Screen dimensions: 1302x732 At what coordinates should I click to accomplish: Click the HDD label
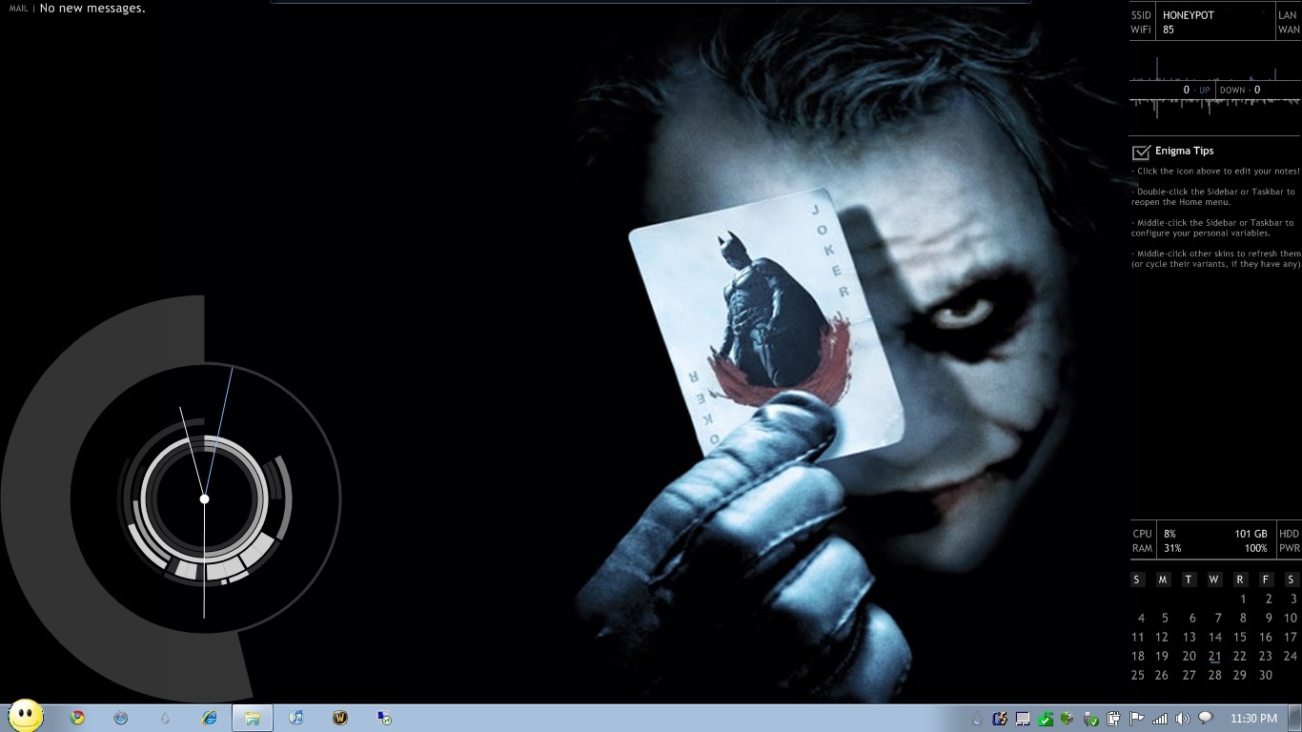click(1289, 534)
